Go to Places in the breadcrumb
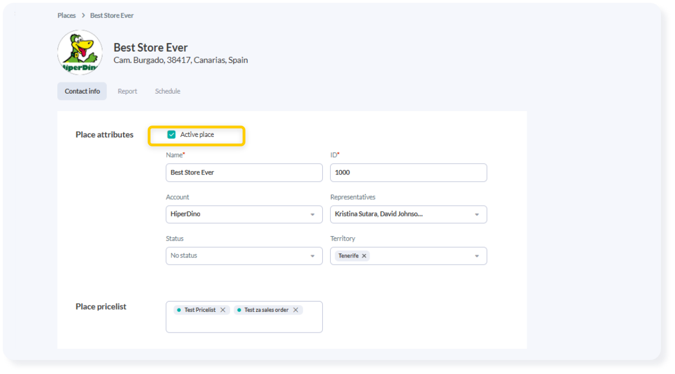675x374 pixels. 66,16
